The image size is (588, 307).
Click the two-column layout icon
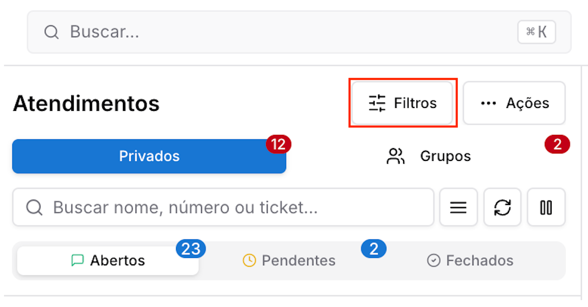point(546,207)
